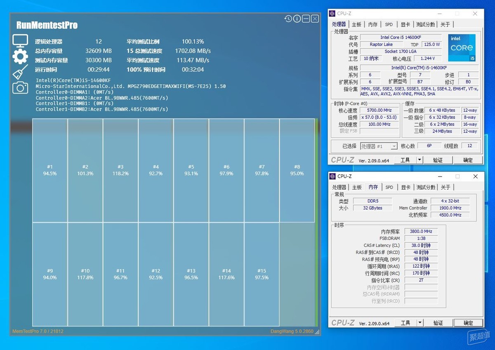
Task: Click DangWang 5.0.2860 status text
Action: point(292,331)
